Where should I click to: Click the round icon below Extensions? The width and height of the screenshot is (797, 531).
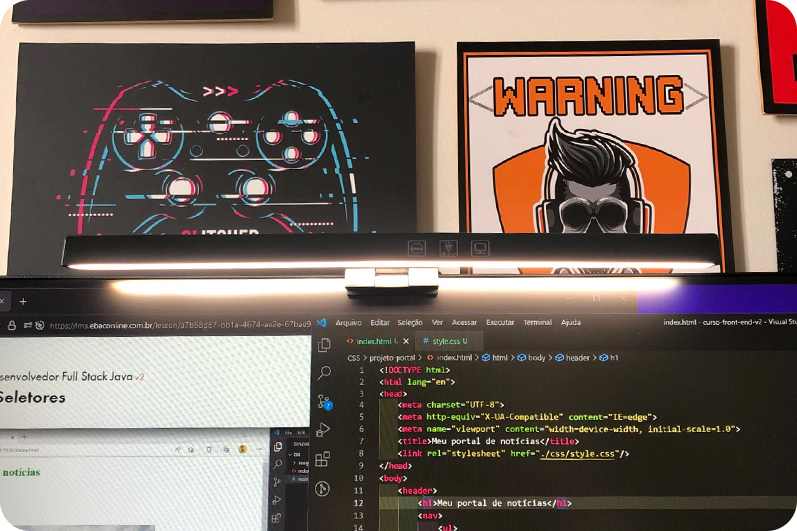click(x=322, y=489)
